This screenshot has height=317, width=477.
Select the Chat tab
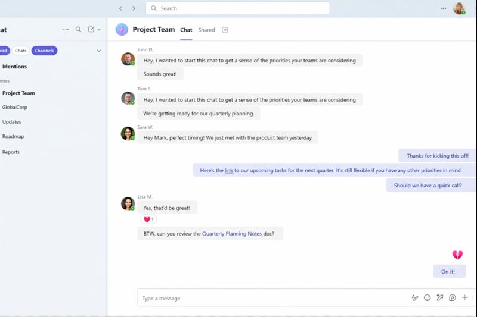pos(186,30)
